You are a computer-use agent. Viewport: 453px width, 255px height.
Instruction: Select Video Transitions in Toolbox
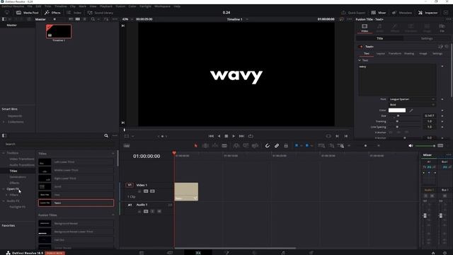(22, 159)
